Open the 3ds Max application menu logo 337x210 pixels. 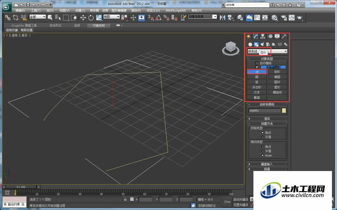click(7, 7)
